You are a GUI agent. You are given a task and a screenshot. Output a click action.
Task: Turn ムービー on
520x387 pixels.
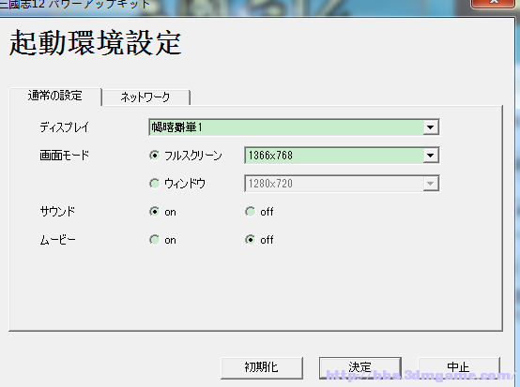154,240
